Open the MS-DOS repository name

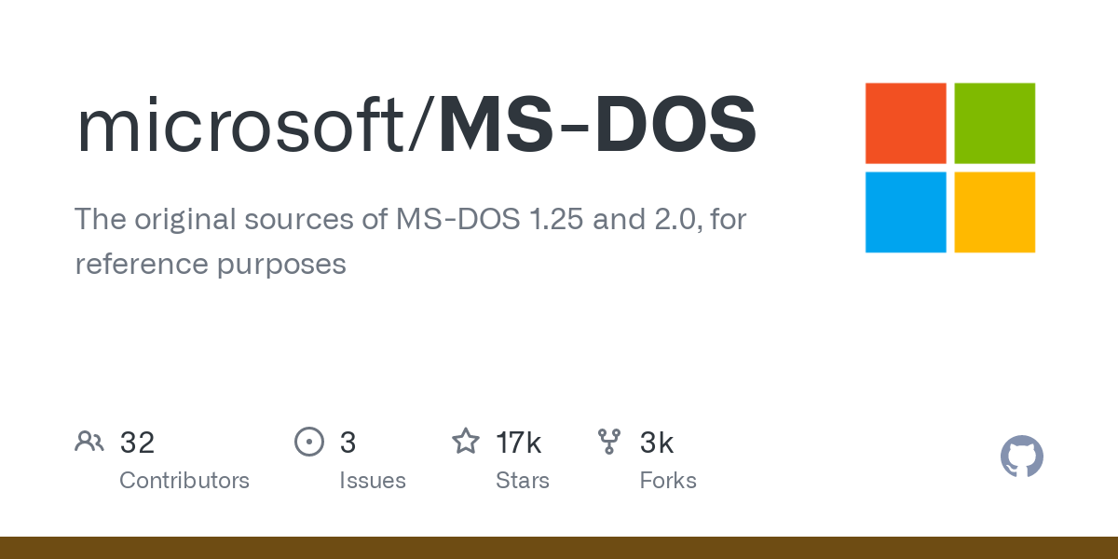(598, 125)
